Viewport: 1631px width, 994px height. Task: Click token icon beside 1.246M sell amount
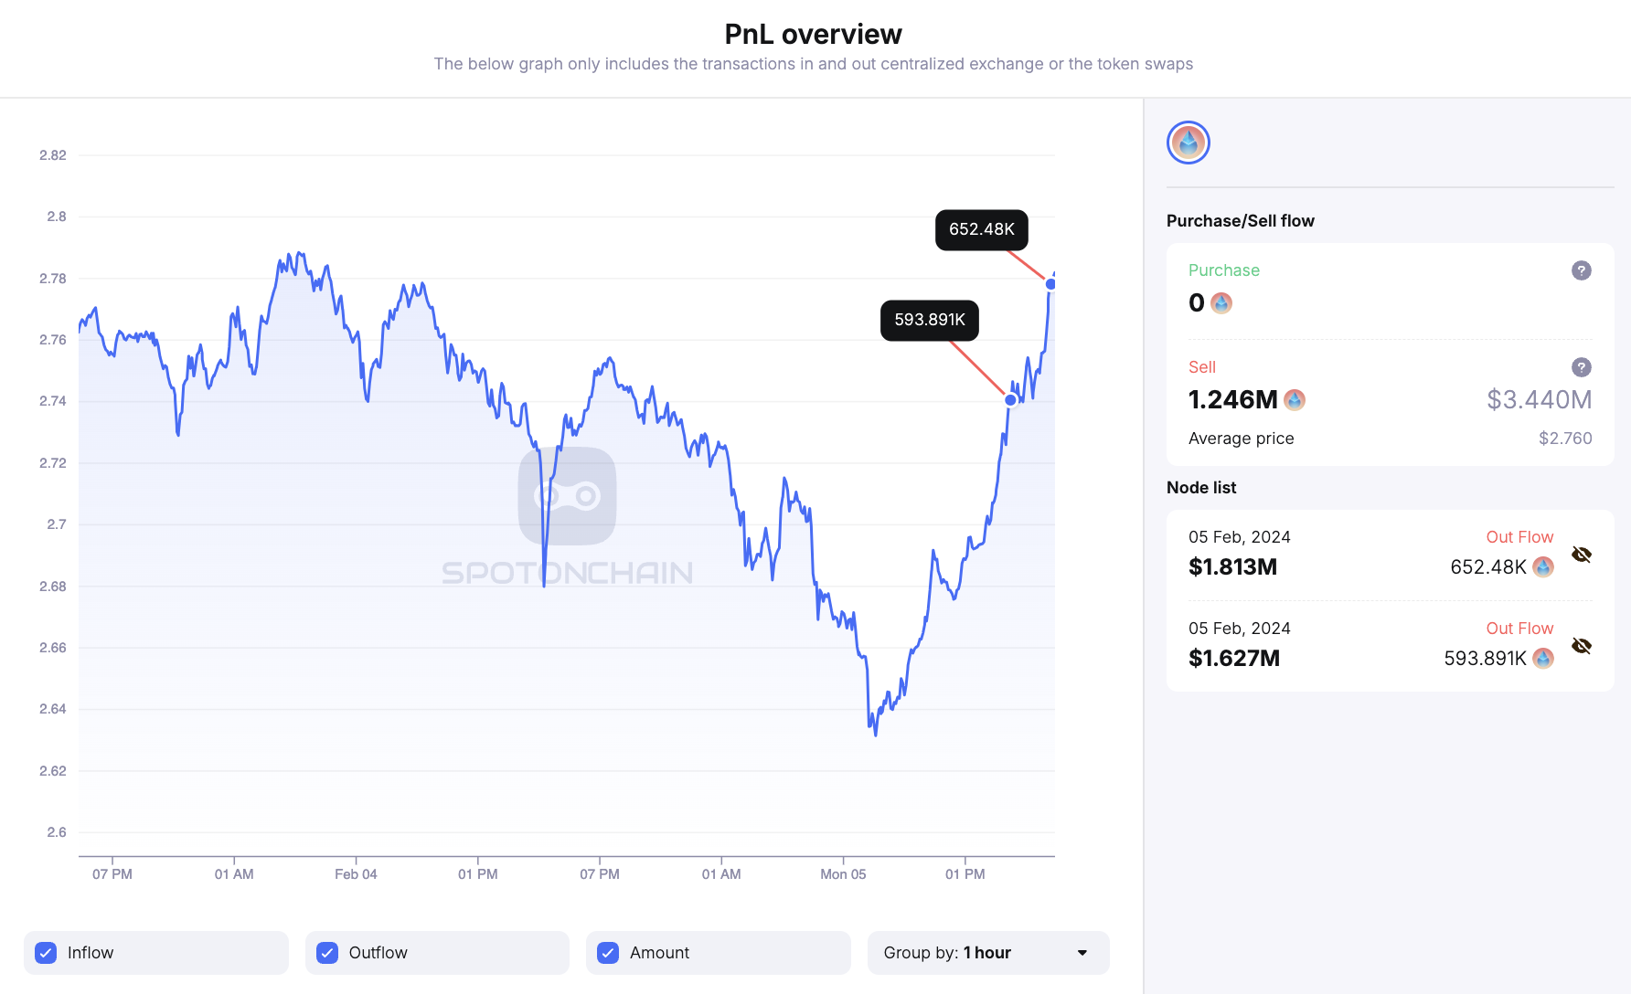click(x=1295, y=400)
